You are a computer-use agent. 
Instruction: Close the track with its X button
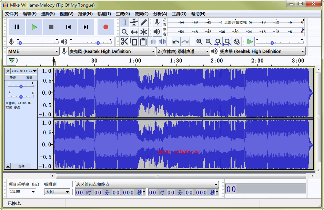(x=8, y=71)
